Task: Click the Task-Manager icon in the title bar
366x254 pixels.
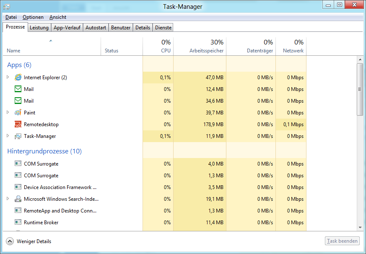Action: click(7, 7)
